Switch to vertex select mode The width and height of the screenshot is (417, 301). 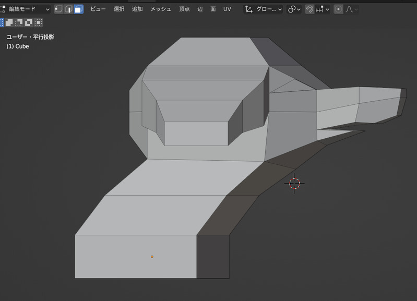pos(59,9)
